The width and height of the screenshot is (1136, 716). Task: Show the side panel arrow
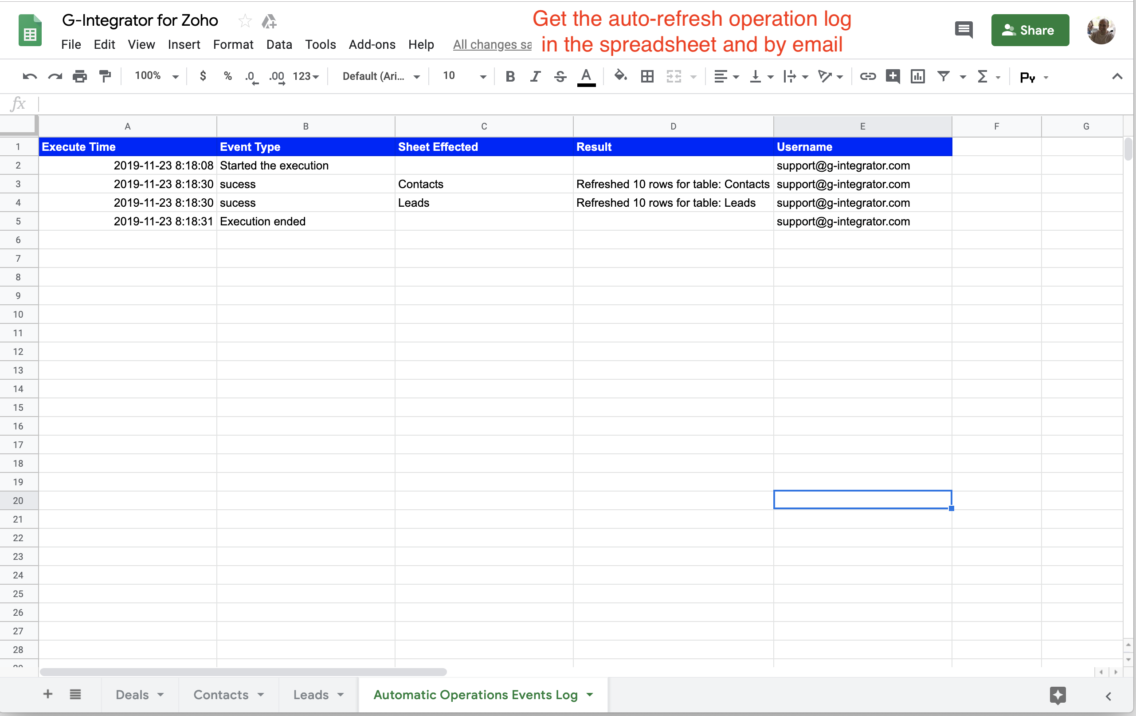coord(1109,696)
